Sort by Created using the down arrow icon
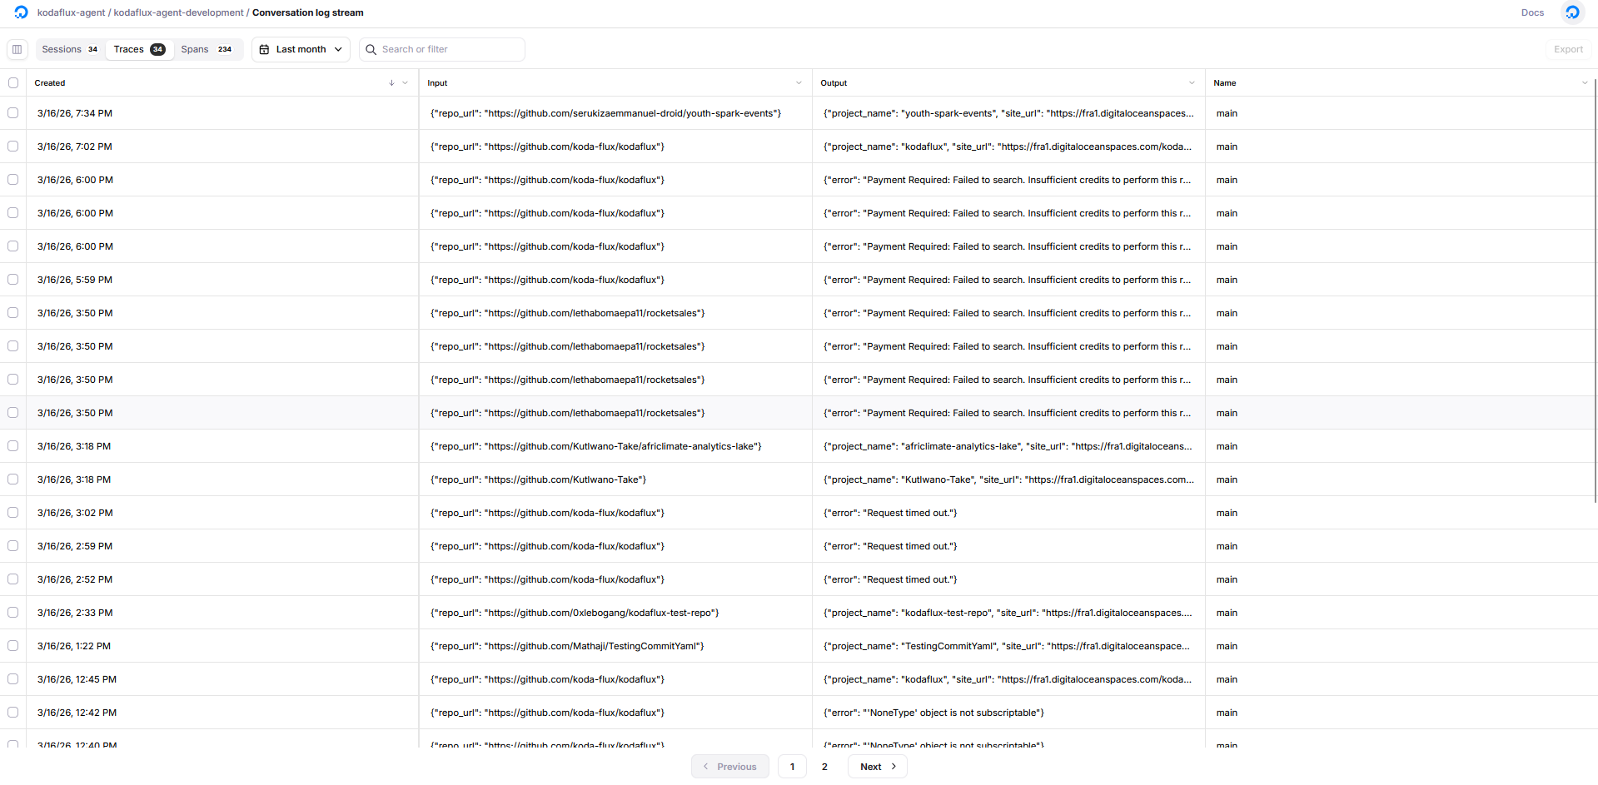1598x785 pixels. pyautogui.click(x=391, y=83)
